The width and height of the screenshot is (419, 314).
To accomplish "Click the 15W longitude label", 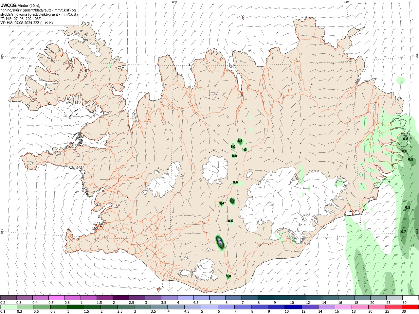I will pos(347,2).
